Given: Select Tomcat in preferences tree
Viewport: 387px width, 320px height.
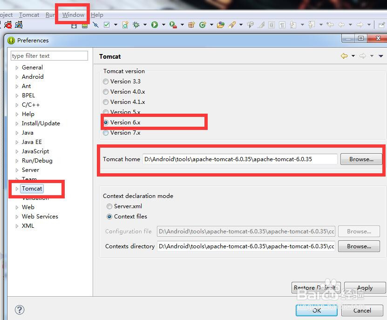Looking at the screenshot, I should tap(32, 189).
